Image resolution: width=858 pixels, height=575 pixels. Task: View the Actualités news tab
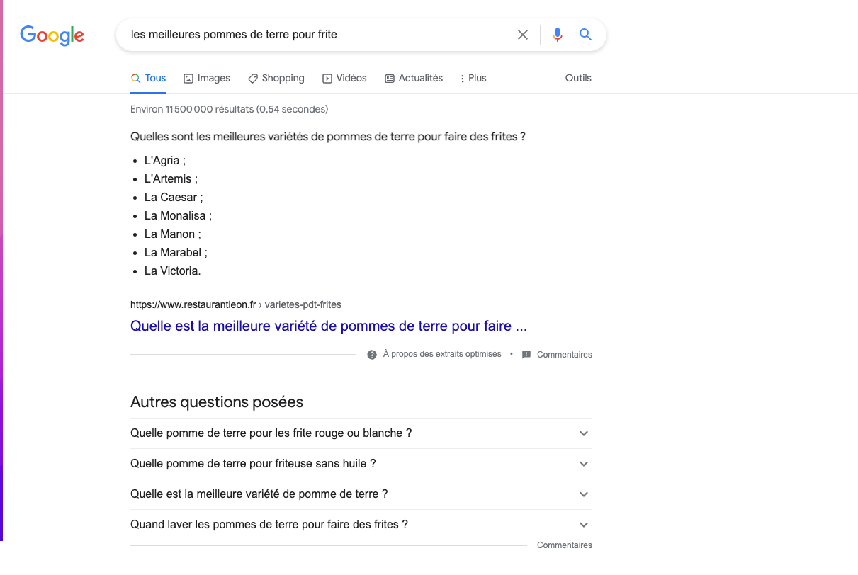tap(414, 79)
